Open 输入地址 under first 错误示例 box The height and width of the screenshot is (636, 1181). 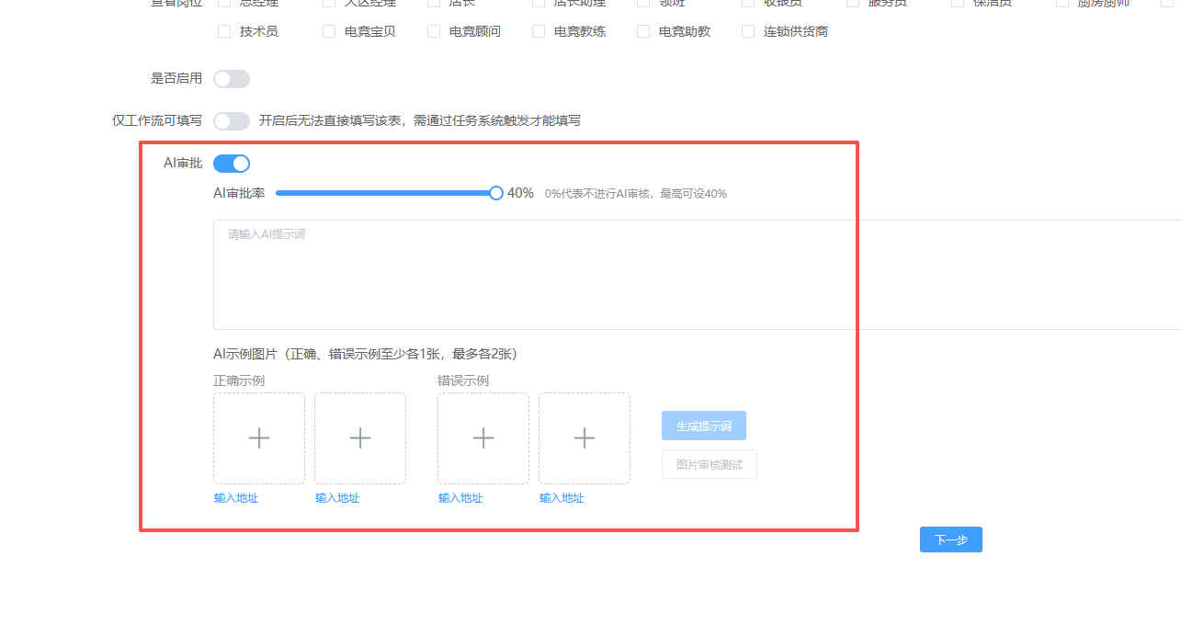[x=460, y=498]
